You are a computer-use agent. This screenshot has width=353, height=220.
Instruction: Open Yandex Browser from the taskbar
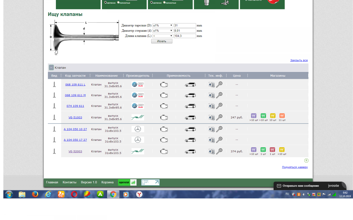139,194
